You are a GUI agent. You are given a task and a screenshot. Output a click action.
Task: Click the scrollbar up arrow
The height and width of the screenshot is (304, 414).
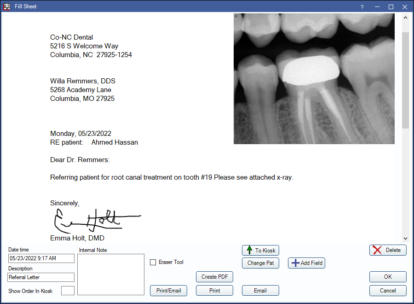[405, 18]
